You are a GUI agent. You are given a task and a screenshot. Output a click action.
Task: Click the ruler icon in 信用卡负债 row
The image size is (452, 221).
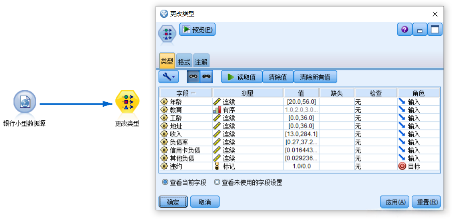(x=217, y=150)
